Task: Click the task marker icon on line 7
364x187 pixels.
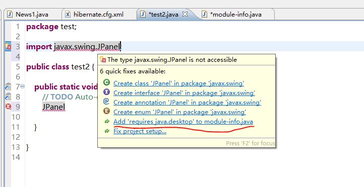Action: click(8, 86)
